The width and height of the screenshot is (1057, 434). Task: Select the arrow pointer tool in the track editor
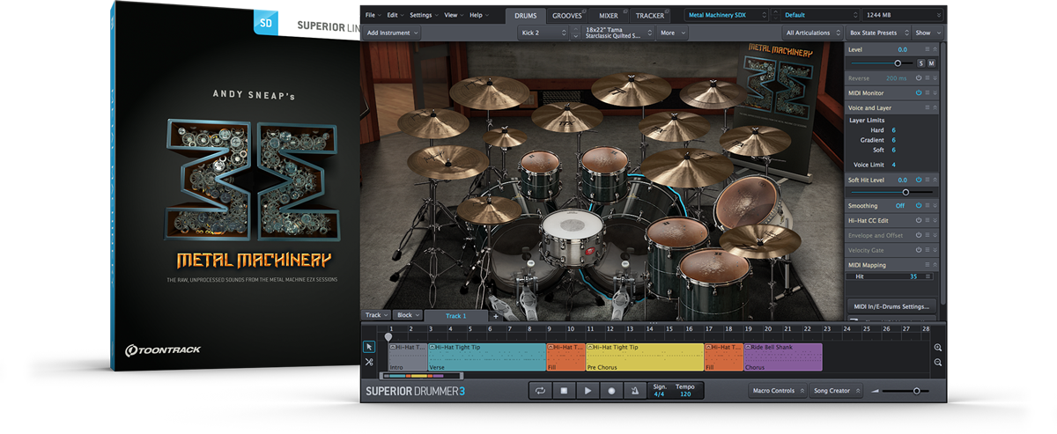pos(369,347)
